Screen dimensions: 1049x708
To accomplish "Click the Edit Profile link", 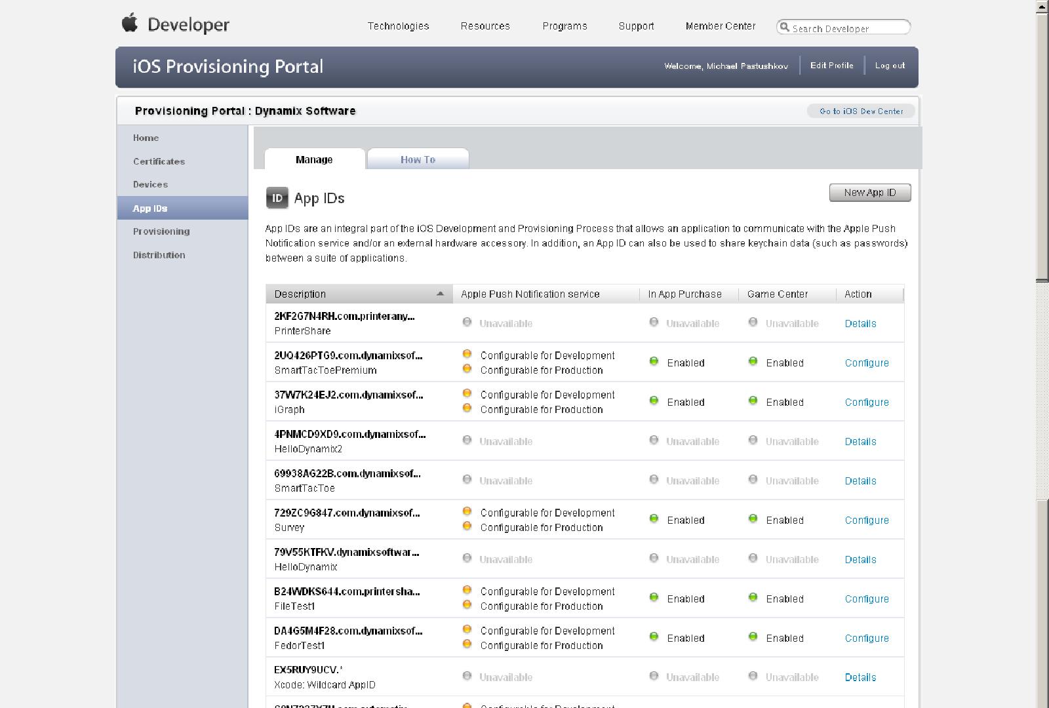I will point(831,66).
